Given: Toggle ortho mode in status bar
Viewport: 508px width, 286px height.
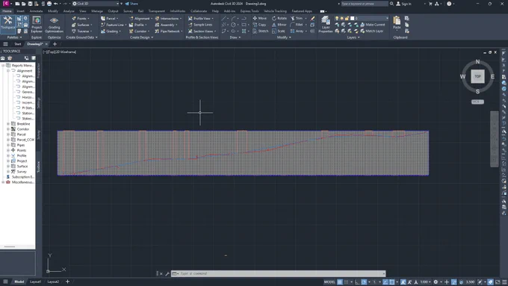Looking at the screenshot, I should (x=357, y=282).
